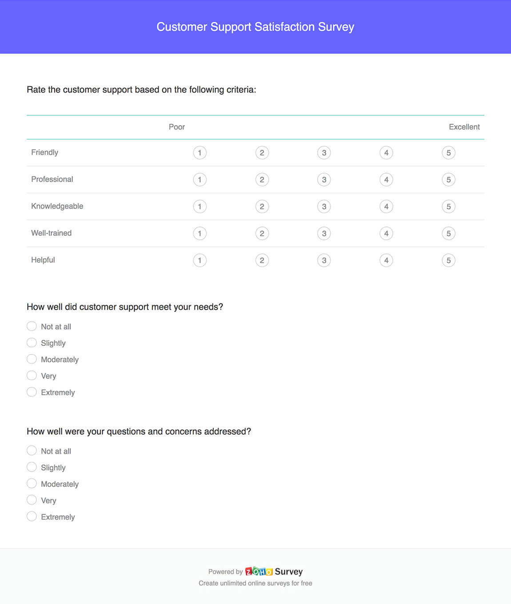Select rating 4 for Knowledgeable
Image resolution: width=511 pixels, height=604 pixels.
coord(387,207)
